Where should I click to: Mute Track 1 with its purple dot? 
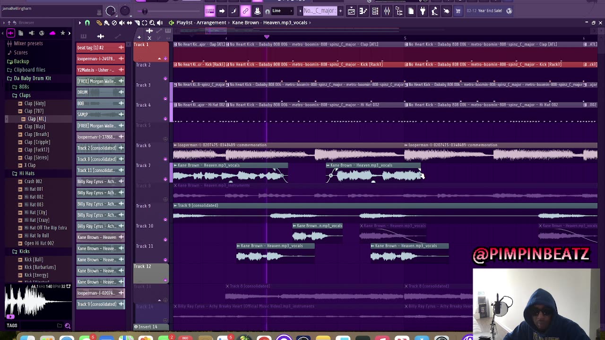point(165,59)
